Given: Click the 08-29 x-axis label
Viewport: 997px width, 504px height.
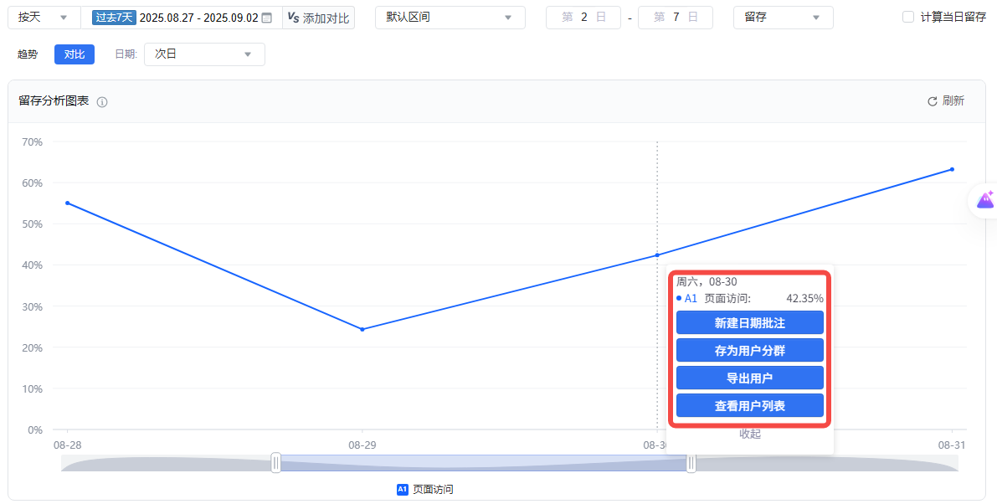Looking at the screenshot, I should 362,445.
